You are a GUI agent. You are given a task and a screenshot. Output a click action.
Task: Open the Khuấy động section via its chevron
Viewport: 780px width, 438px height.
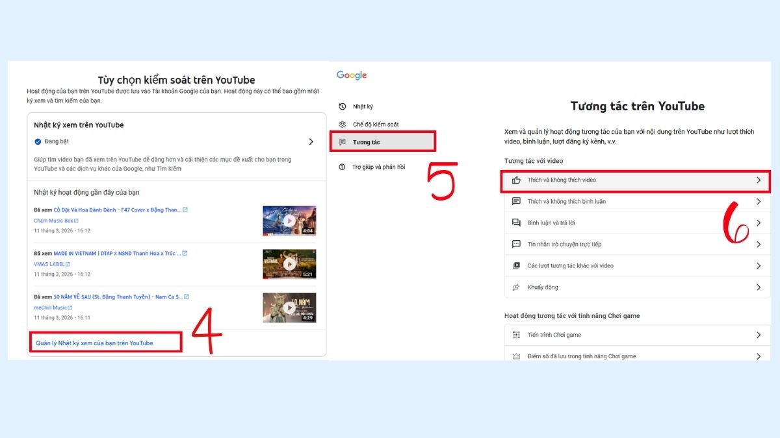[758, 286]
